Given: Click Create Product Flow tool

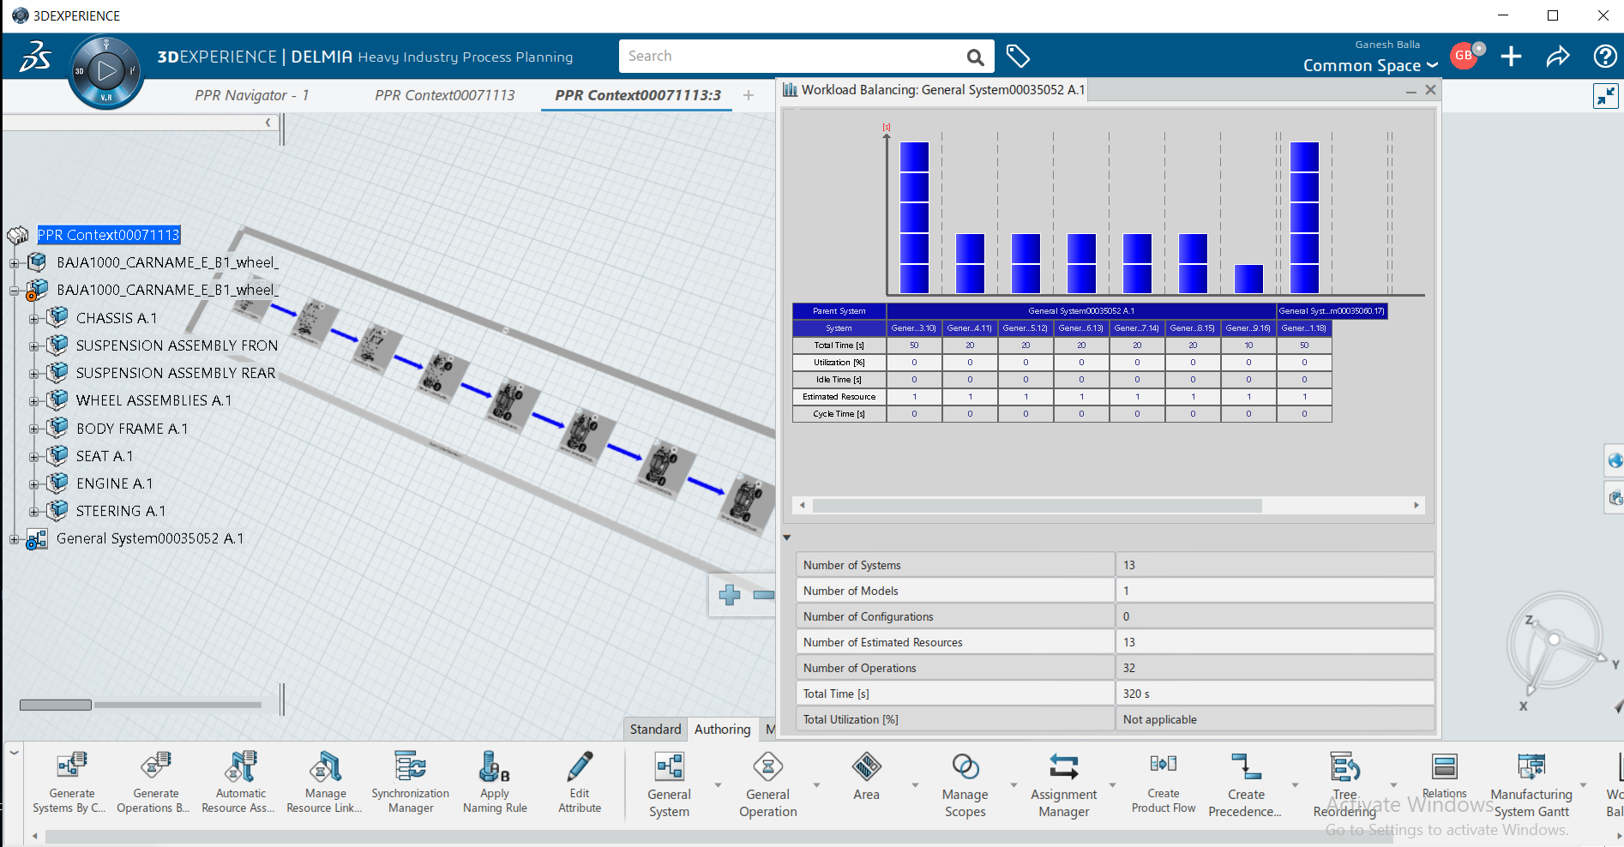Looking at the screenshot, I should point(1164,782).
